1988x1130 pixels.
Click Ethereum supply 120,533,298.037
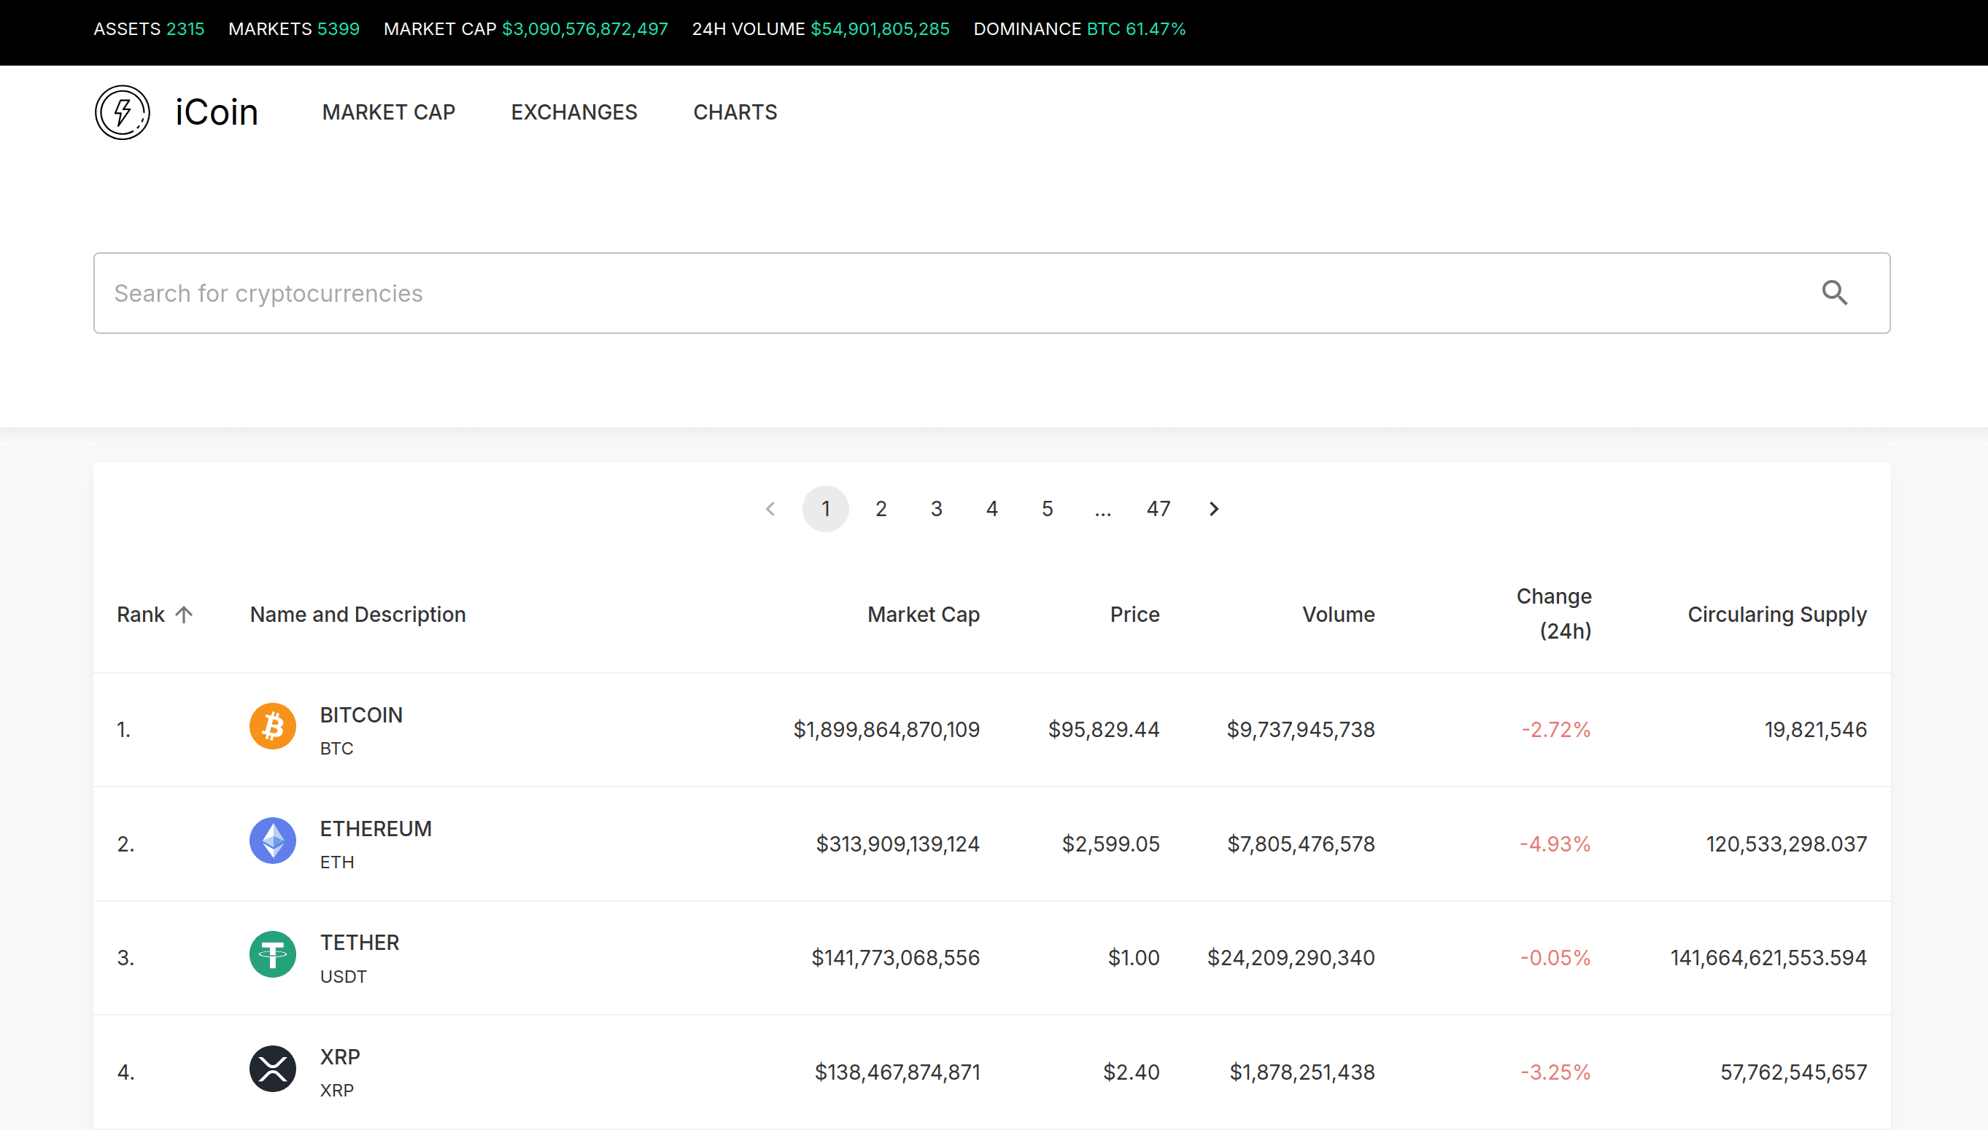[x=1786, y=843]
